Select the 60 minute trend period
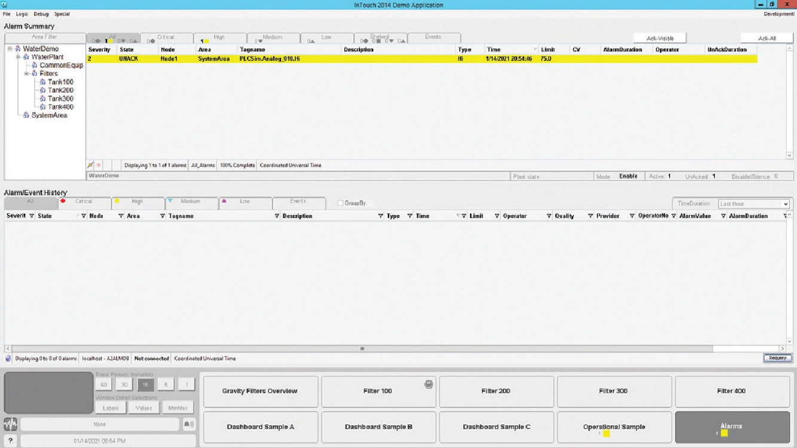Screen dimensions: 797x448 click(x=103, y=385)
